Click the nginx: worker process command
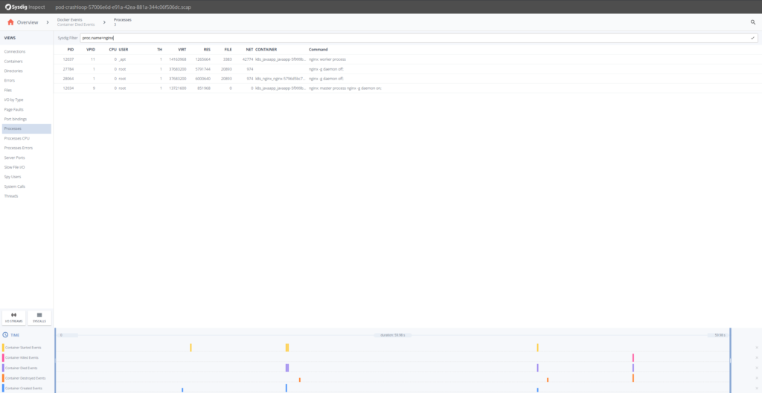This screenshot has height=393, width=762. click(327, 59)
